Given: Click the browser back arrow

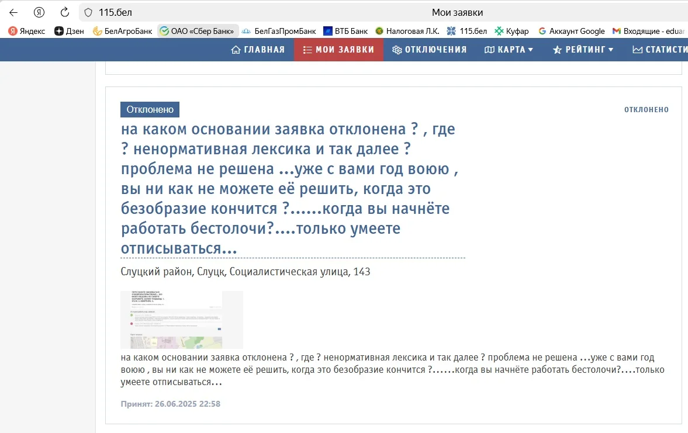Looking at the screenshot, I should click(13, 12).
